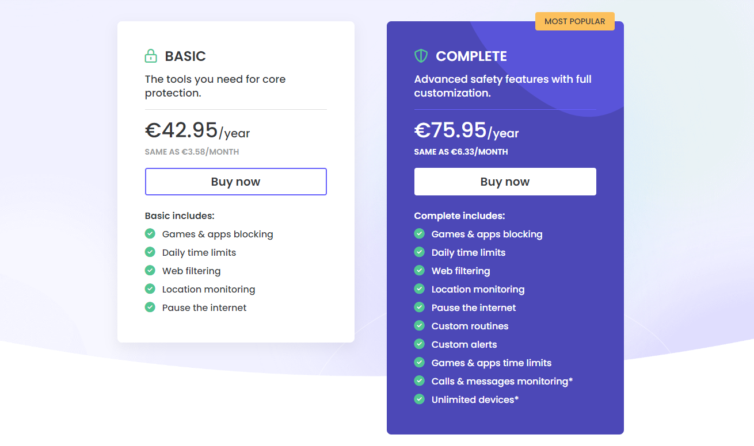Viewport: 754px width, 446px height.
Task: Click the green lock icon beside BASIC
Action: [151, 56]
